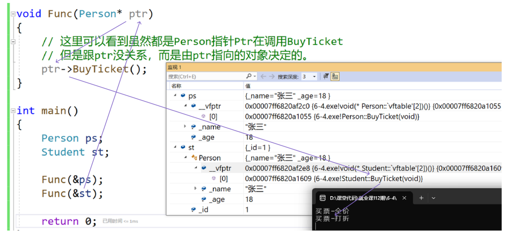Collapse the st variable node
Screen dimensions: 505x231
point(175,147)
